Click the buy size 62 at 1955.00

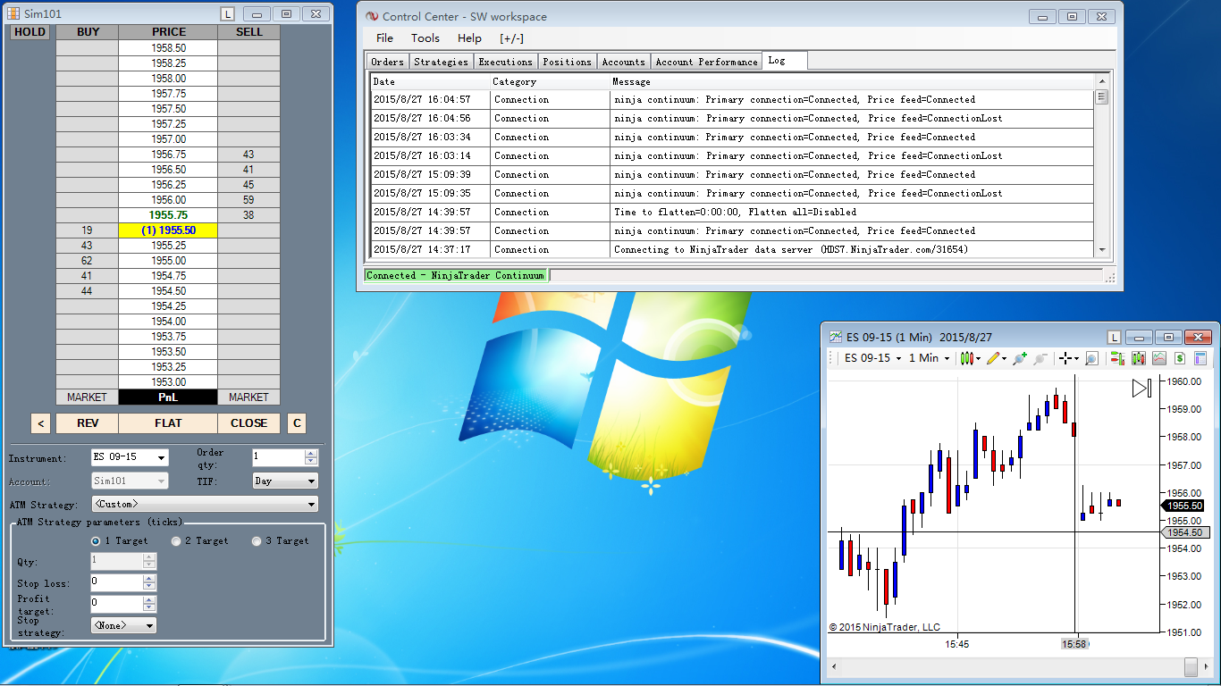pos(88,261)
